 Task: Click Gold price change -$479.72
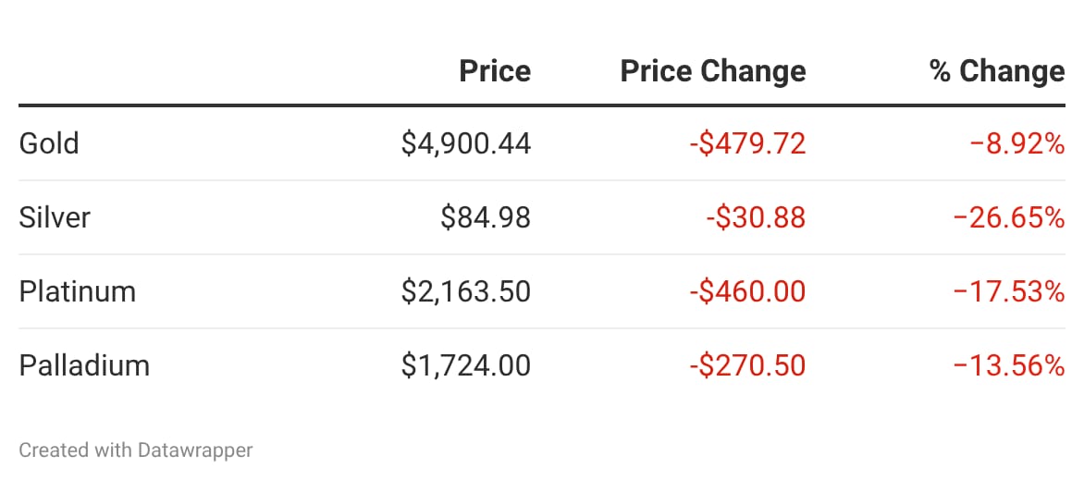747,143
